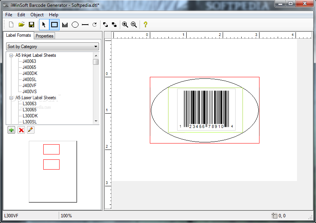
Task: Select the line drawing tool
Action: [x=85, y=25]
